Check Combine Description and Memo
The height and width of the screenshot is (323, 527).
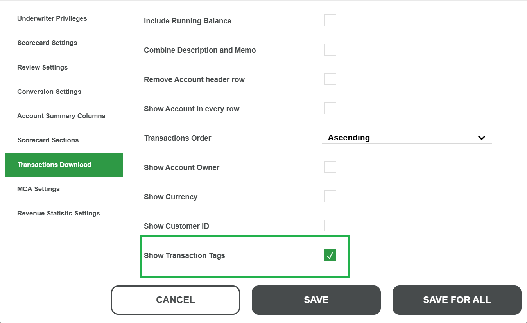point(330,50)
